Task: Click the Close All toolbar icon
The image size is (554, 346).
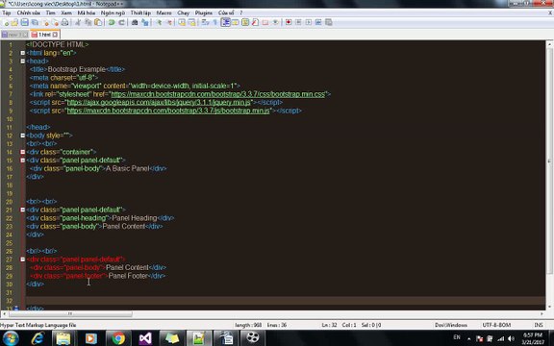Action: click(x=55, y=23)
